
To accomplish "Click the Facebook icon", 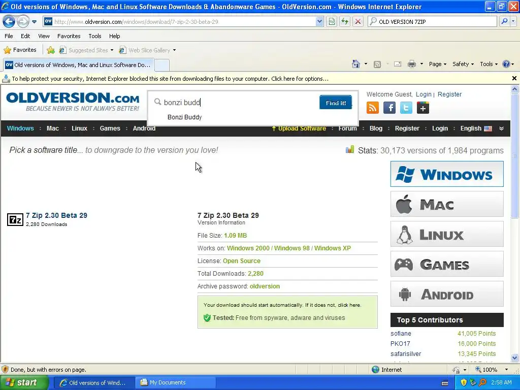I will [x=389, y=108].
